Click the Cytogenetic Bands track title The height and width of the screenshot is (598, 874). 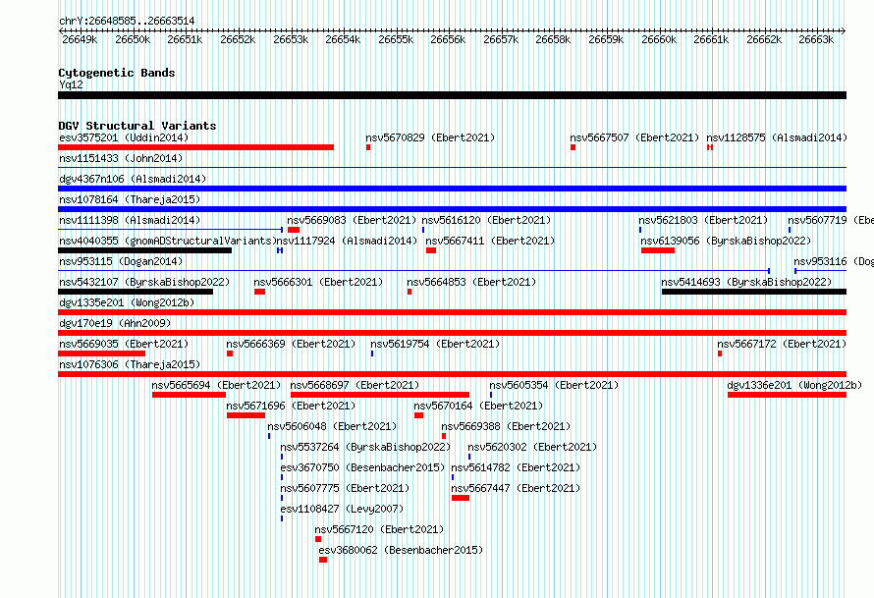pos(117,73)
